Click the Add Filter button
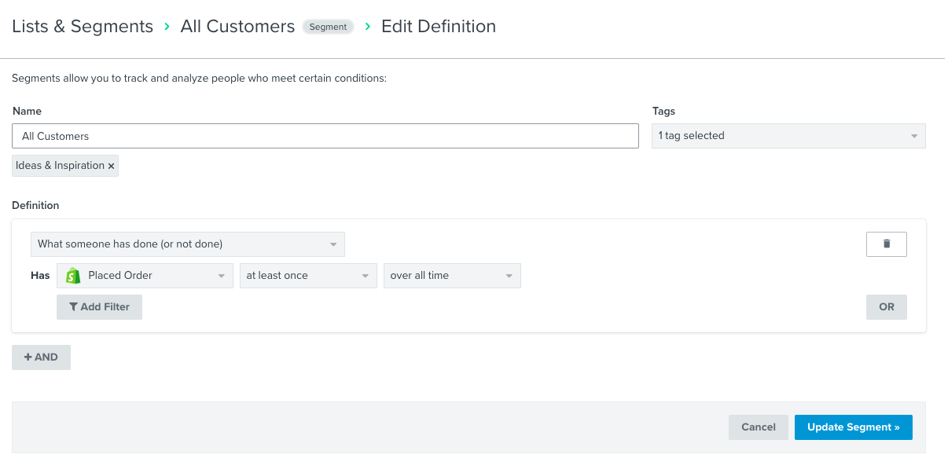Screen dimensions: 948x458 (99, 307)
